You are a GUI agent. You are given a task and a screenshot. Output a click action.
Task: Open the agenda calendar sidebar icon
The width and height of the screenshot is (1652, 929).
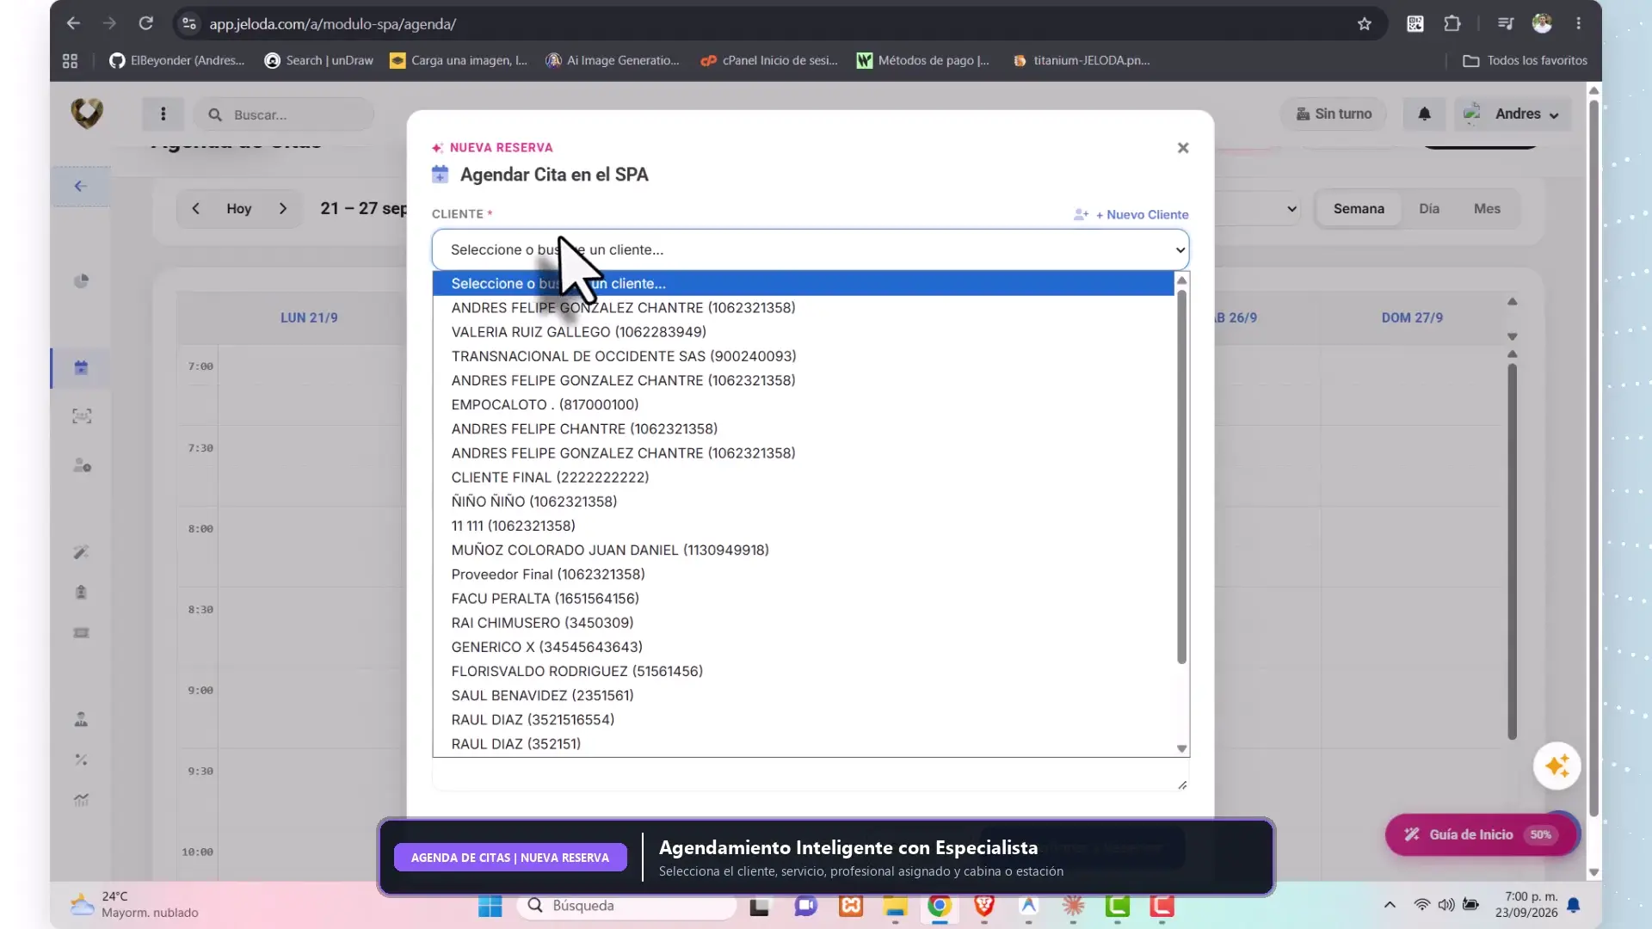pos(81,368)
